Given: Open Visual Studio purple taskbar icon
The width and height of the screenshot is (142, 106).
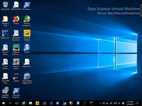Looking at the screenshot, I should [x=44, y=103].
